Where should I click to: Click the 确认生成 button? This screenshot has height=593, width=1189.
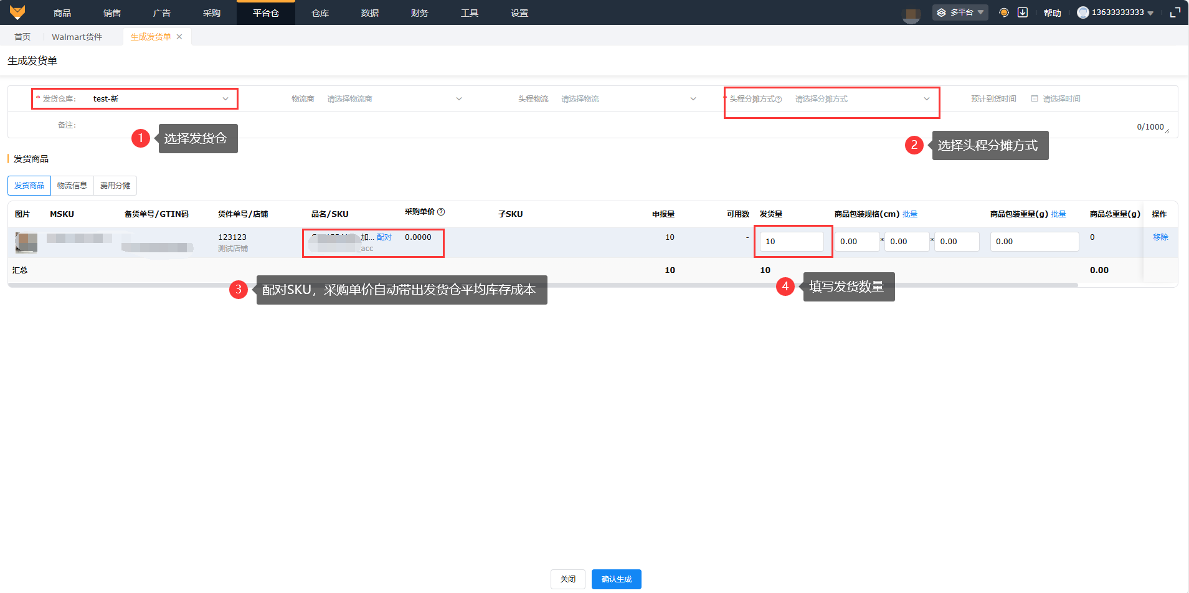click(616, 579)
